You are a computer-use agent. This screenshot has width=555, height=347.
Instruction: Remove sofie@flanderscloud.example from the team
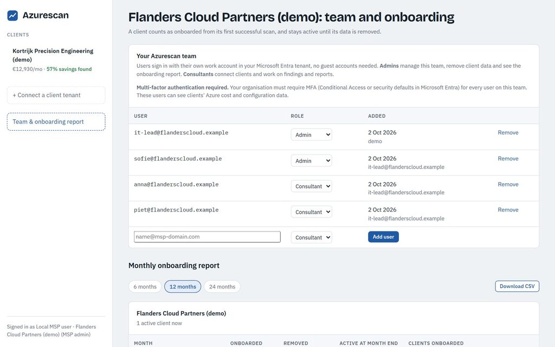(x=508, y=159)
